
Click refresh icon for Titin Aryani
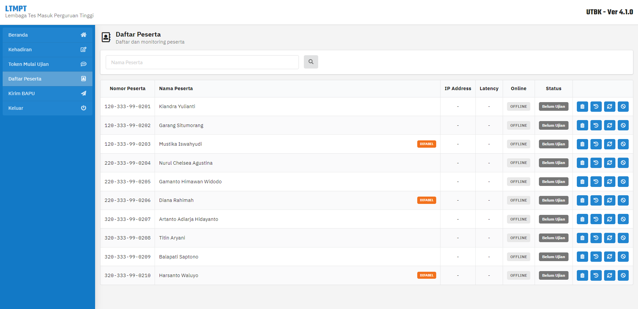pos(609,238)
